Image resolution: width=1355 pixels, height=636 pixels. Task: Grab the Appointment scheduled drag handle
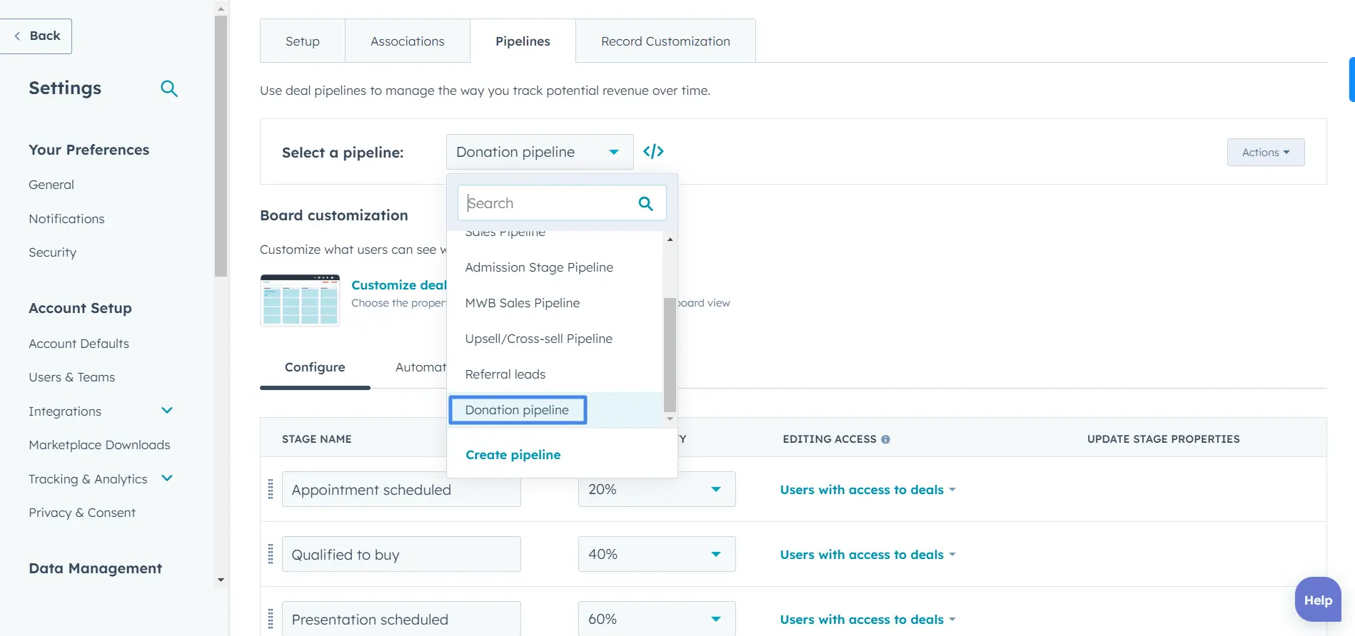point(271,489)
